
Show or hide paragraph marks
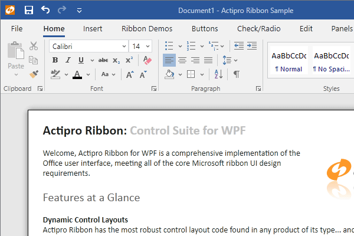[x=237, y=74]
